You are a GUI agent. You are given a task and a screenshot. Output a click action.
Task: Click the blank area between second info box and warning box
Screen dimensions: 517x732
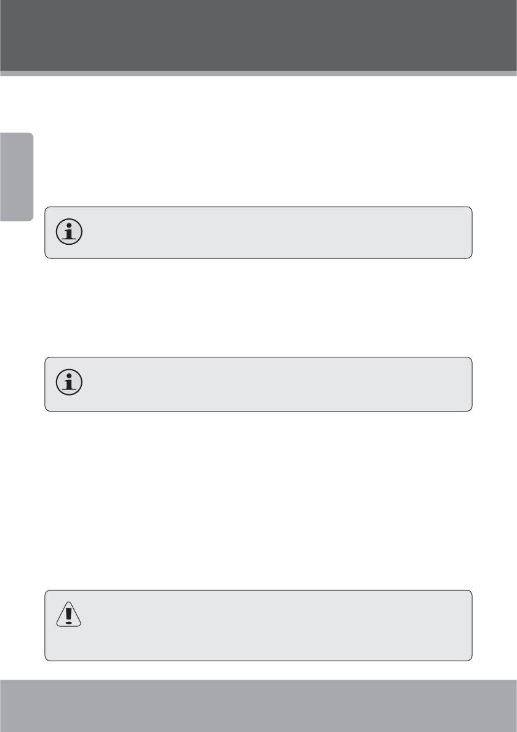(x=258, y=501)
